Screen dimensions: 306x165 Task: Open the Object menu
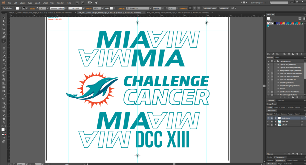pos(22,3)
